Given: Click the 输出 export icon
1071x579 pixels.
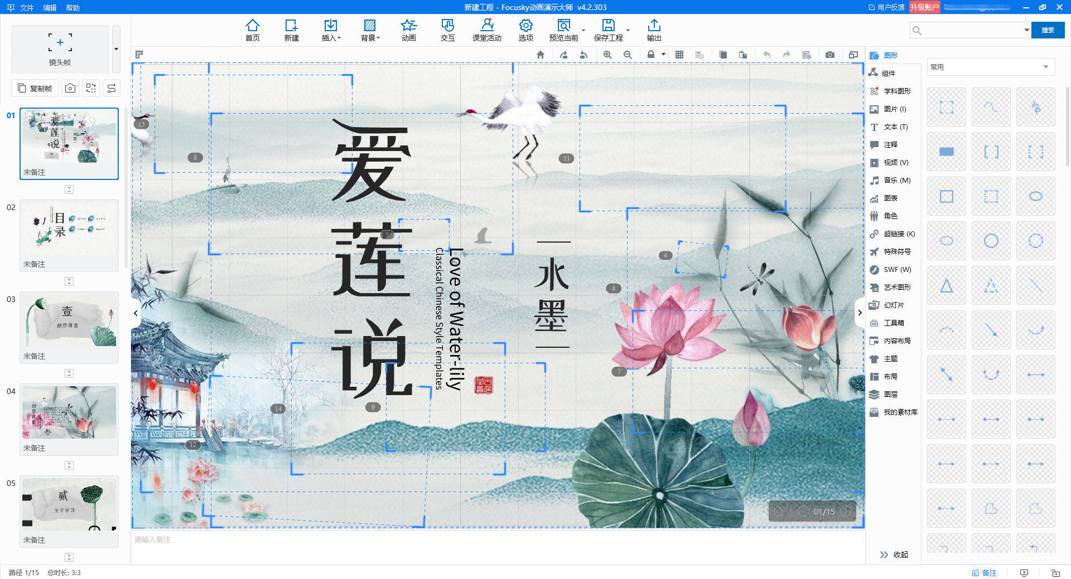Looking at the screenshot, I should tap(654, 30).
